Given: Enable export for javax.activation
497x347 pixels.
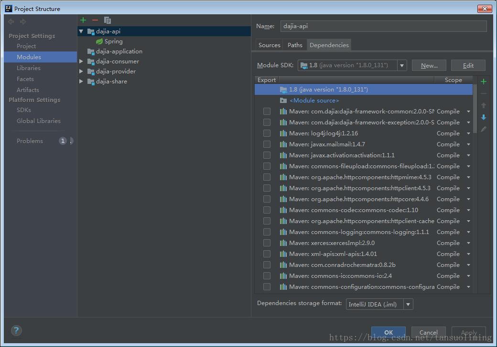Looking at the screenshot, I should [x=267, y=155].
